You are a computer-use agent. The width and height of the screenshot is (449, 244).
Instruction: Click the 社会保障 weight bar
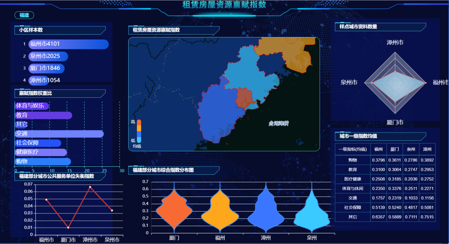pyautogui.click(x=38, y=143)
